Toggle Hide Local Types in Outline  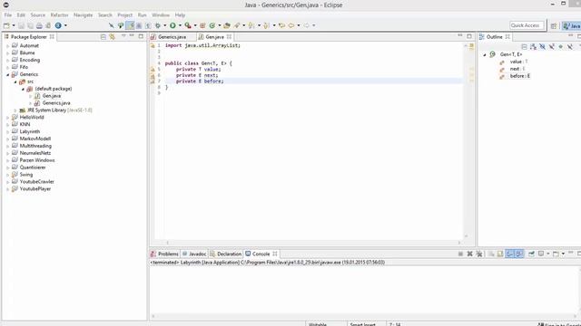tap(570, 46)
